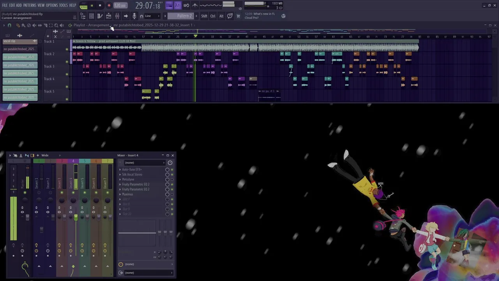Expand Silk Vocal Stereo slot options

coord(120,174)
